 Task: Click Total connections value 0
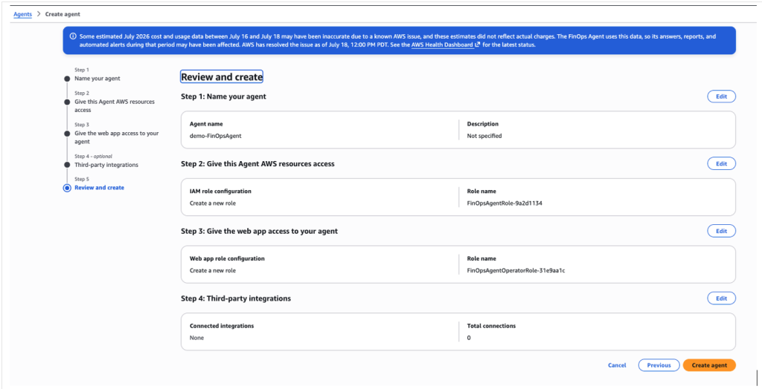pyautogui.click(x=469, y=338)
